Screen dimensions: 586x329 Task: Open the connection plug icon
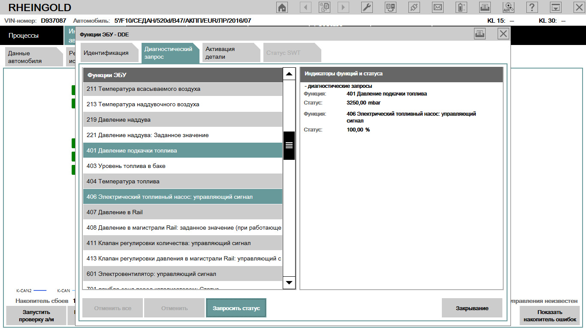[414, 7]
